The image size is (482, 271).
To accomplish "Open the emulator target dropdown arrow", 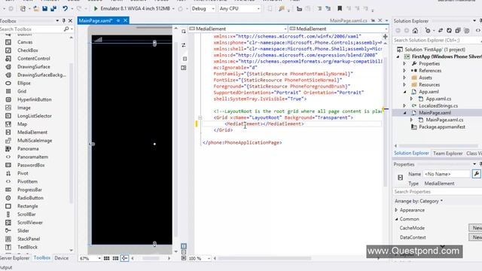I will pos(173,8).
